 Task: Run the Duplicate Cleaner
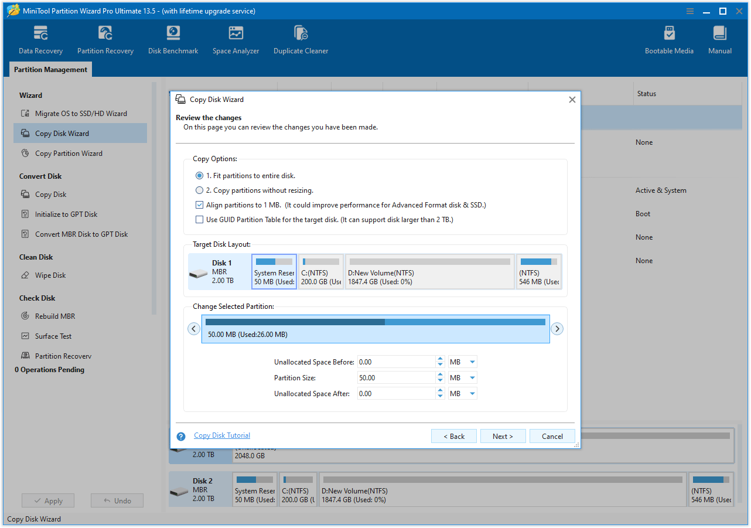[301, 39]
